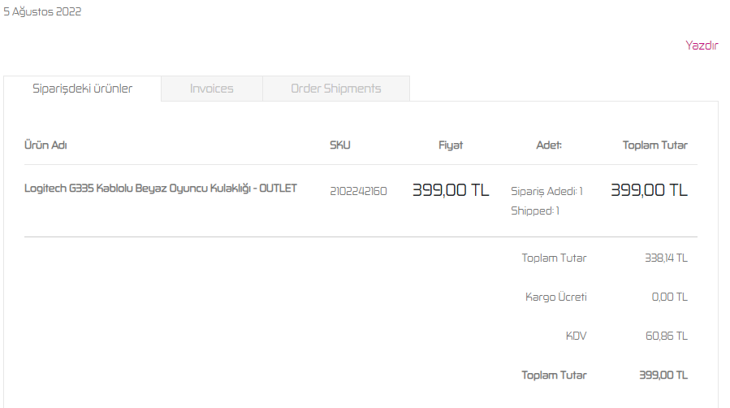
Task: Select the bold 399,00 TL grand total
Action: tap(663, 375)
